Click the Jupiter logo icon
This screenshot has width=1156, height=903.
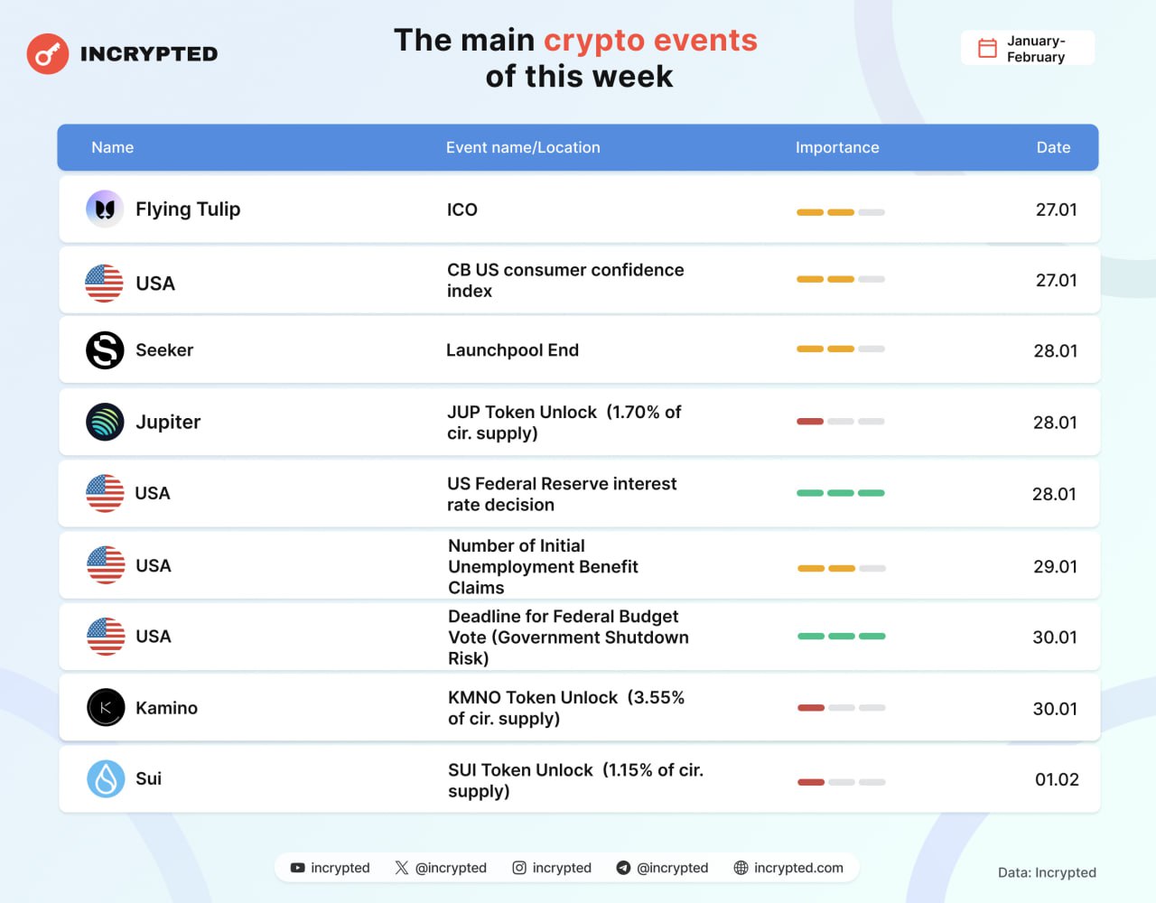pyautogui.click(x=105, y=422)
